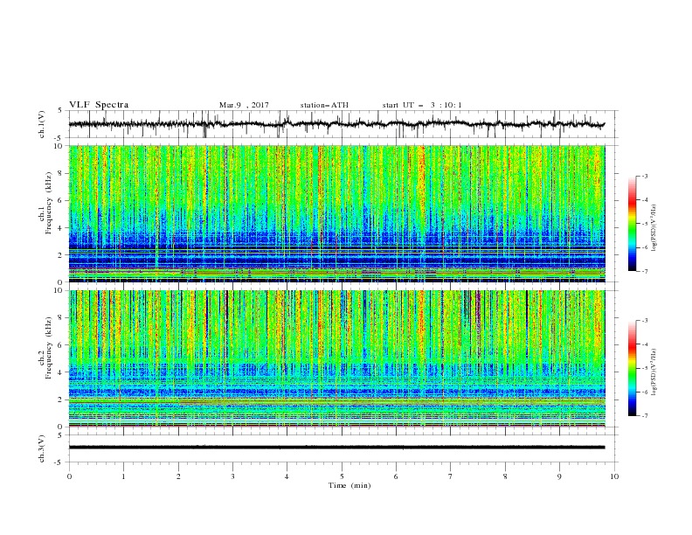
Task: Click the -6 tick on ch.2 colorbar
Action: [645, 392]
